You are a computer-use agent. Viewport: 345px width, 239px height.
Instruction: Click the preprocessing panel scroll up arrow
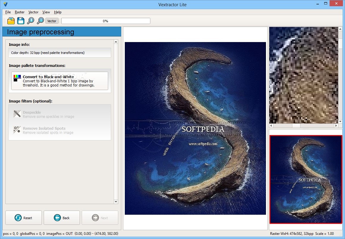[x=116, y=42]
